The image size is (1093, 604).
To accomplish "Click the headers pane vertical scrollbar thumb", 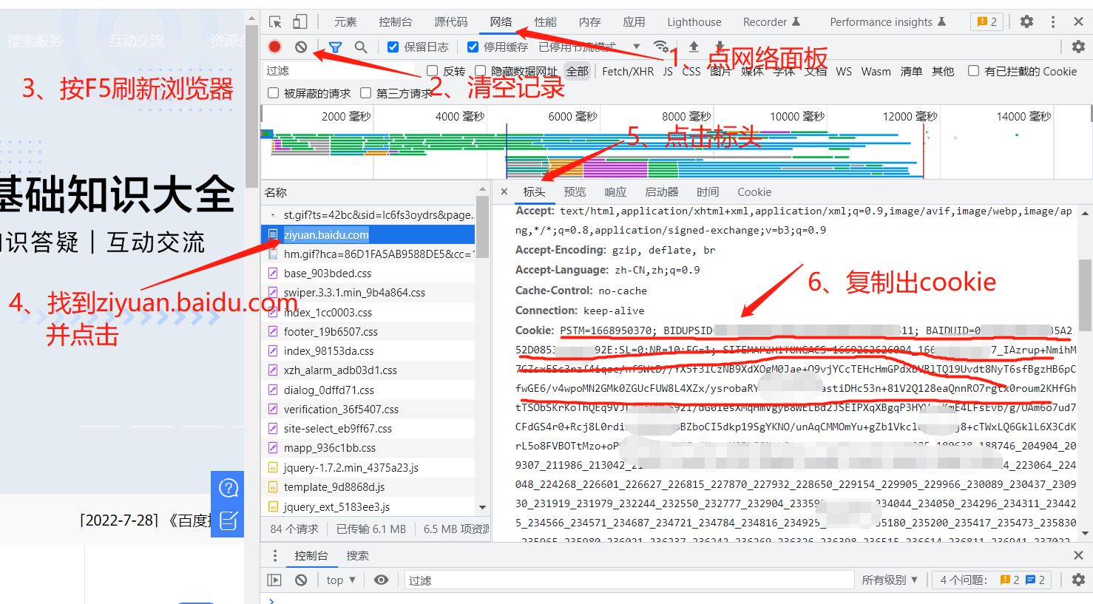I will (x=1085, y=294).
